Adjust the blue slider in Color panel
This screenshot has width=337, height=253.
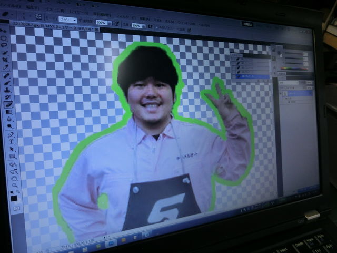[x=294, y=63]
